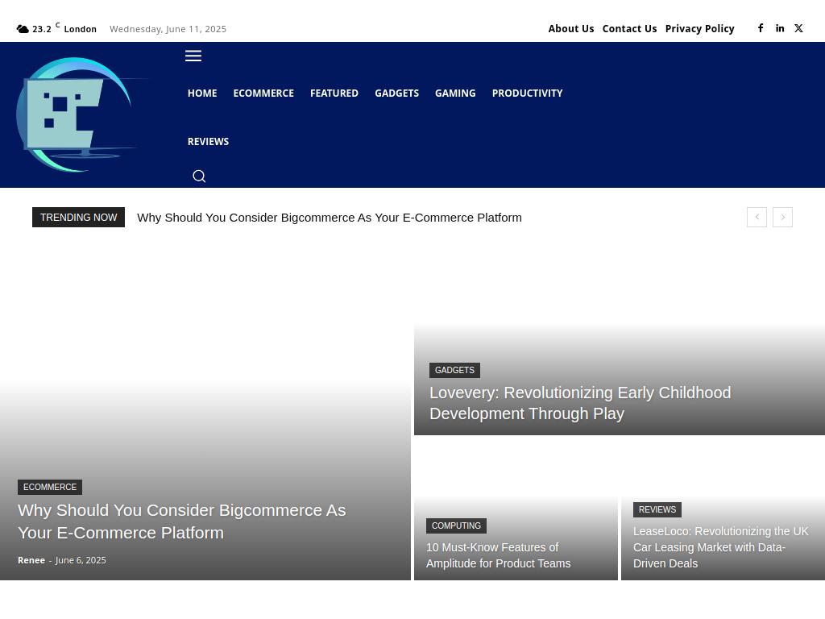Open the hamburger menu icon
Viewport: 825px width, 619px height.
pyautogui.click(x=193, y=56)
